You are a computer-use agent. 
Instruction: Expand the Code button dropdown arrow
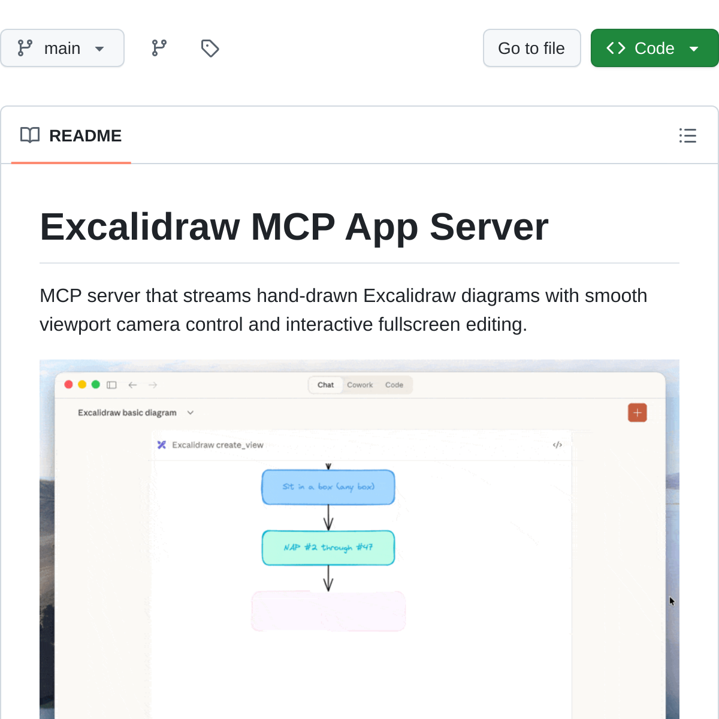point(693,48)
